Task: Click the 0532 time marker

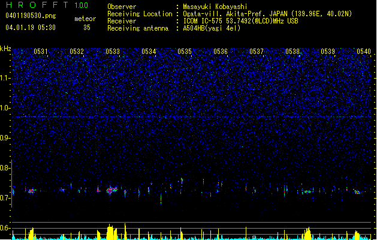Action: 77,51
